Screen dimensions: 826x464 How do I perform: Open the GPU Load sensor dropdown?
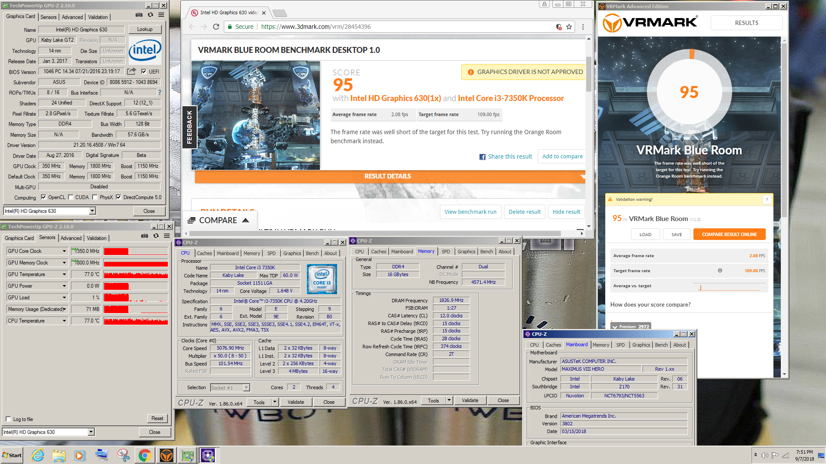coord(64,298)
